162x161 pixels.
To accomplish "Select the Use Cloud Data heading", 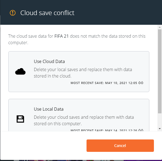I will 49,61.
